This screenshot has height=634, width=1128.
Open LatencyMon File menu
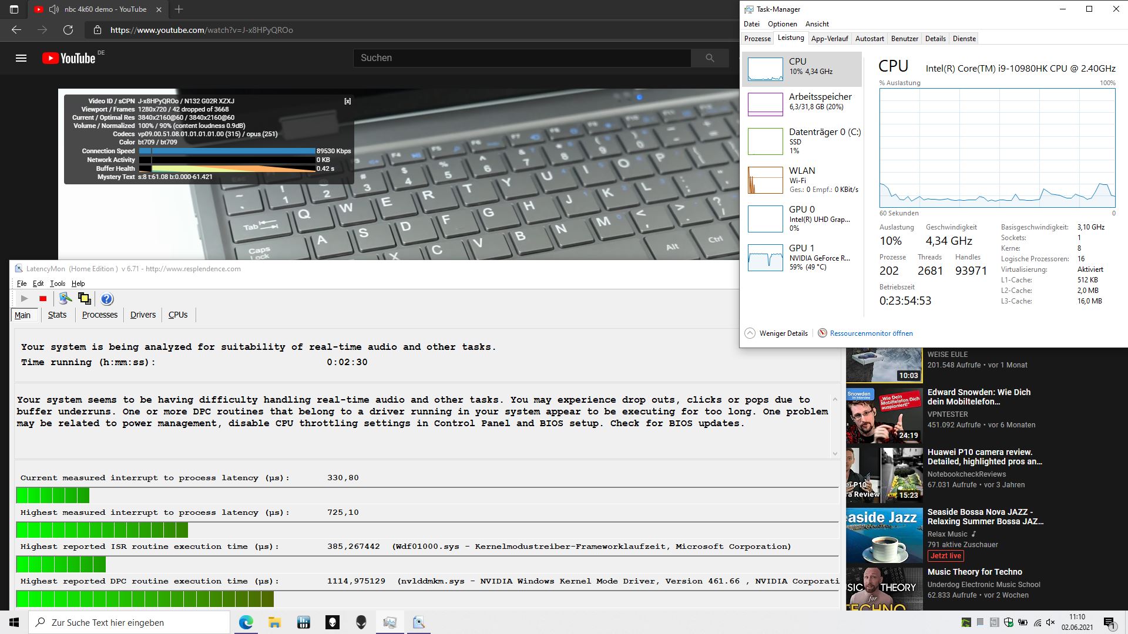22,284
